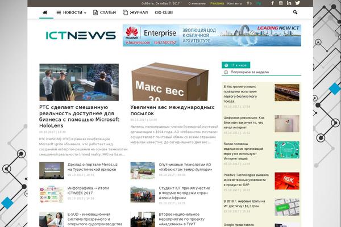Open Цифровая революция блокчейн article
Image resolution: width=341 pixels, height=227 pixels.
[x=244, y=123]
